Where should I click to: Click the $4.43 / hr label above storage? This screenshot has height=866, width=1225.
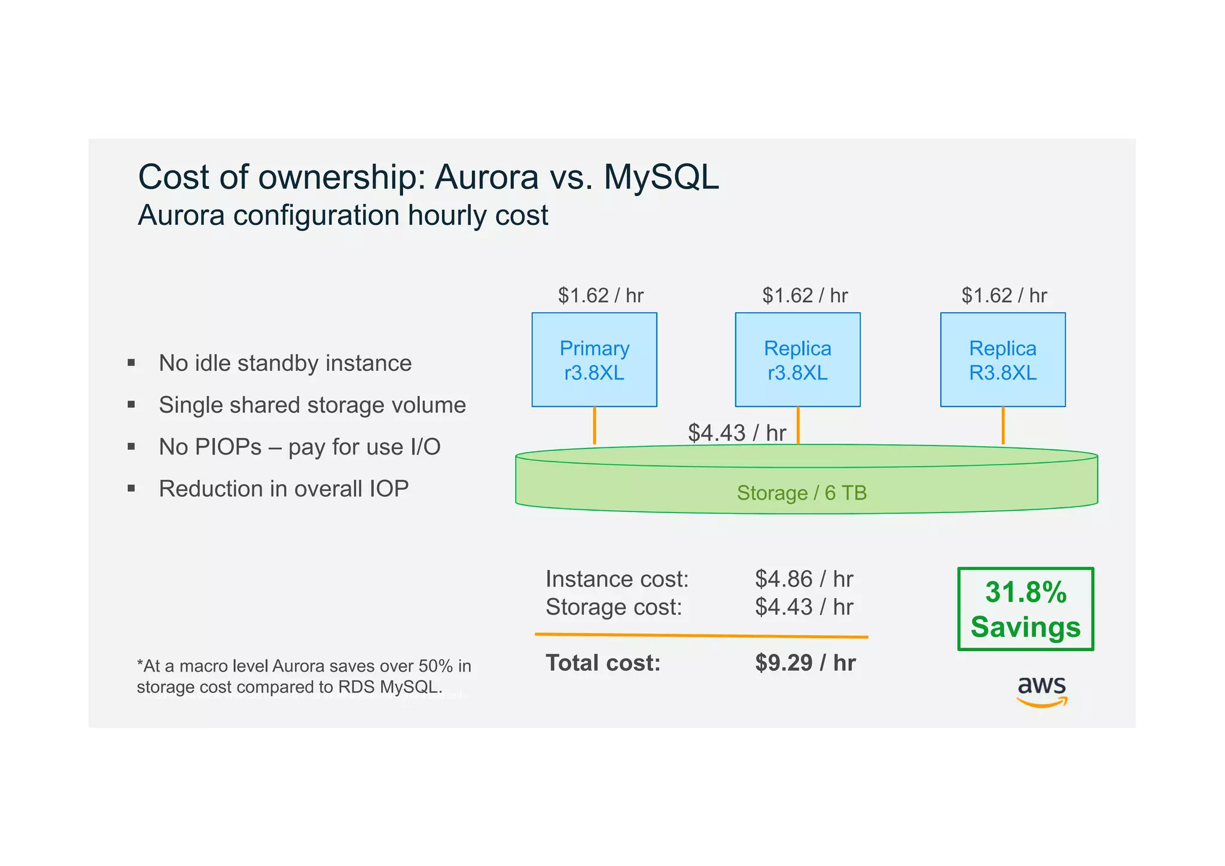736,432
